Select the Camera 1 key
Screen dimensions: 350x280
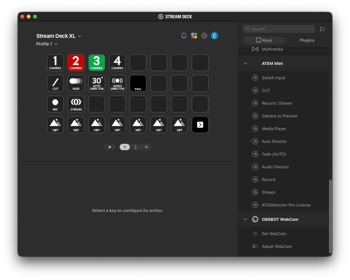[55, 63]
